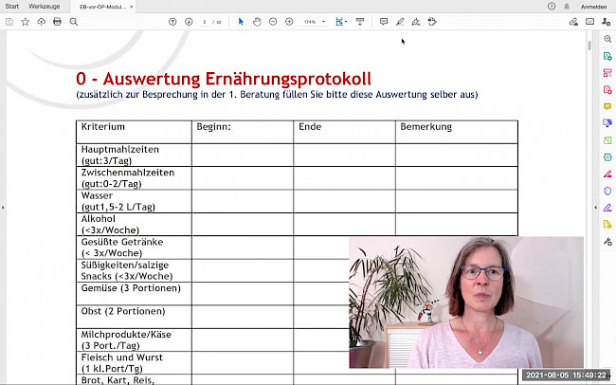Open the sidebar search magnifier tool
The height and width of the screenshot is (385, 616).
coord(607,39)
